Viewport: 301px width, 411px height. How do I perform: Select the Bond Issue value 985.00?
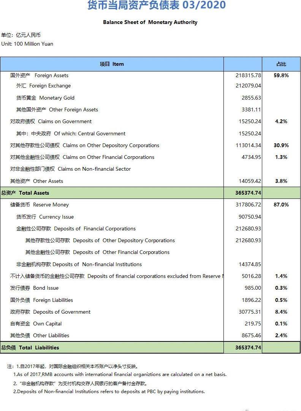click(253, 288)
